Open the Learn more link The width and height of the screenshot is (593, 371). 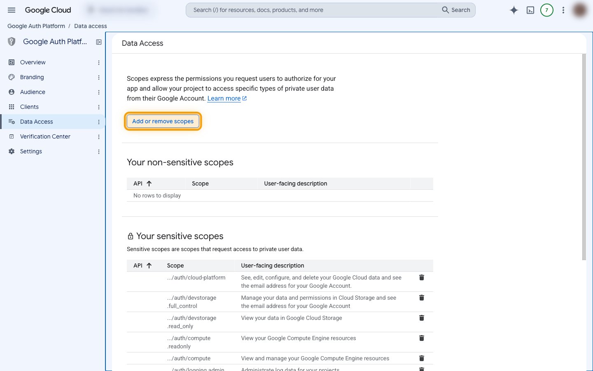click(227, 99)
